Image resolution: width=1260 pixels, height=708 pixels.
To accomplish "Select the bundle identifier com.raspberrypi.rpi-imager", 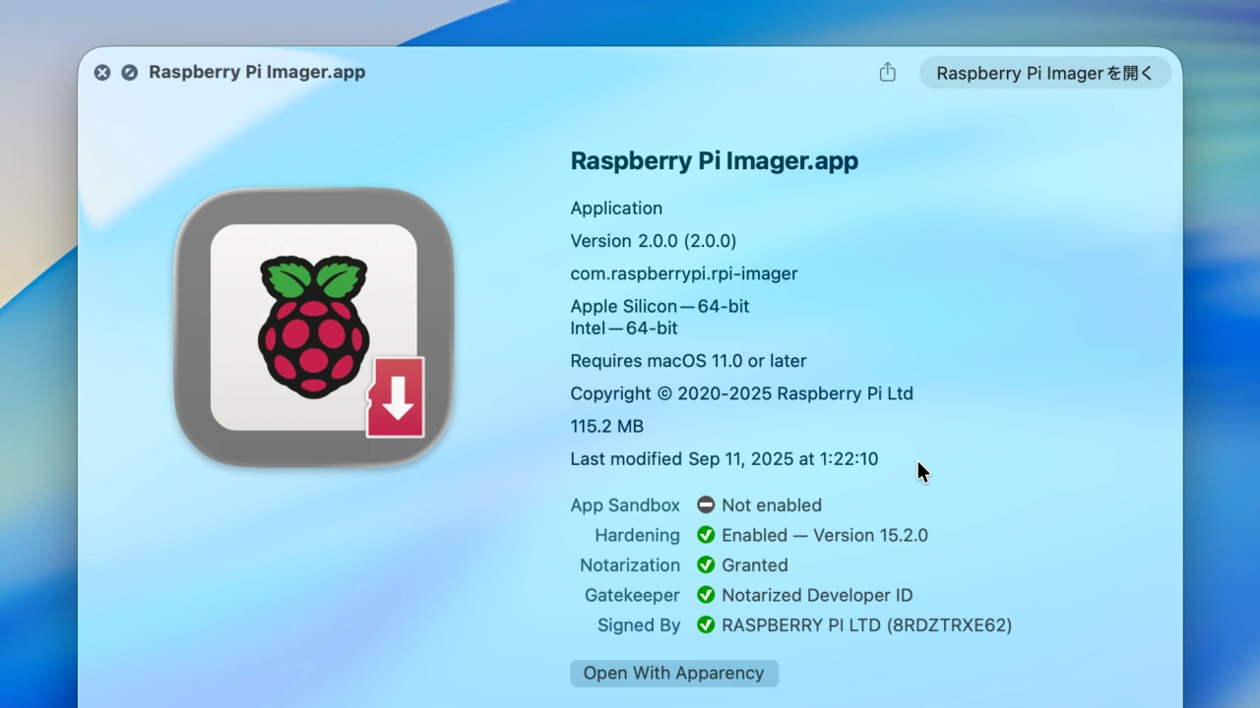I will click(x=683, y=273).
